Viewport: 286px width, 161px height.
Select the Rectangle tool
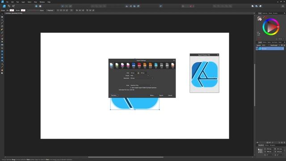click(2, 51)
